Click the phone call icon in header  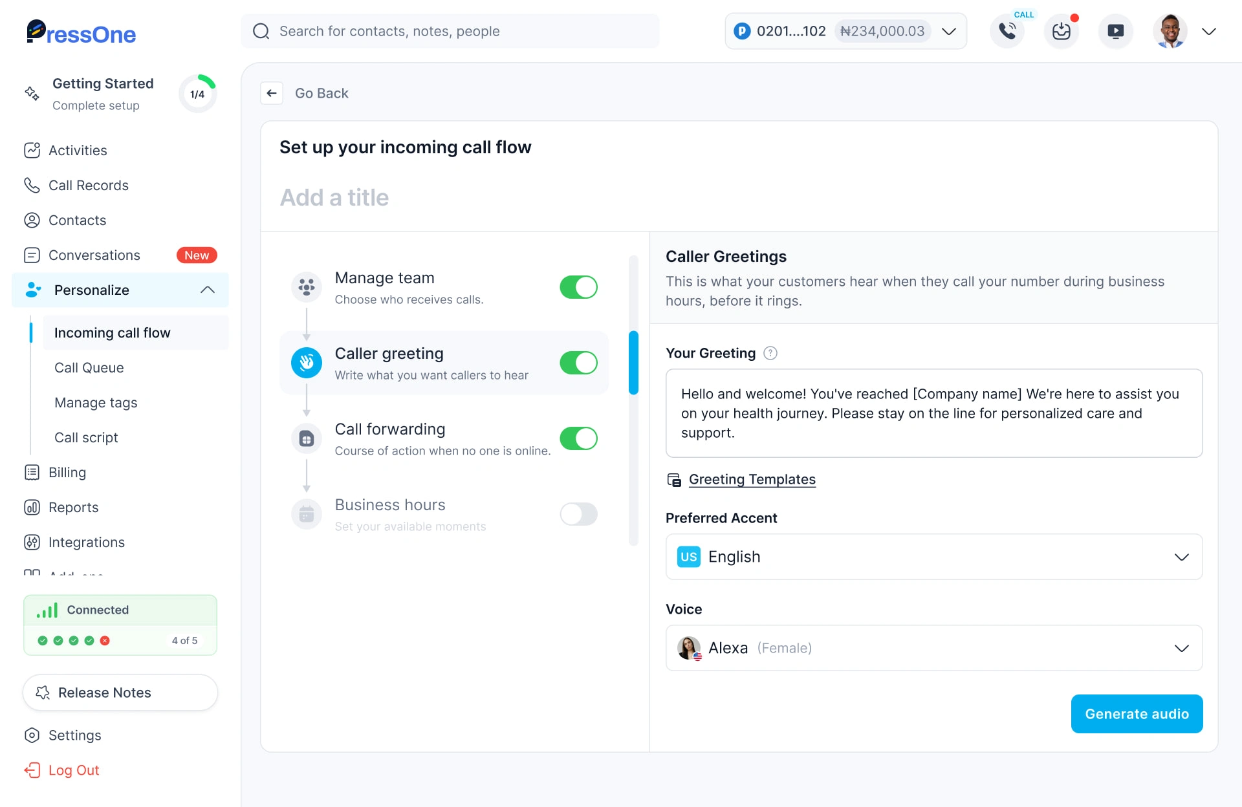click(1007, 31)
